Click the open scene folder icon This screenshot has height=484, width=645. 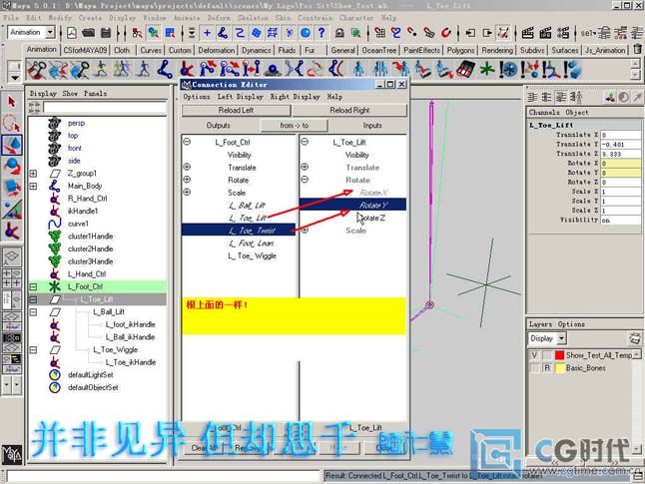pyautogui.click(x=88, y=33)
